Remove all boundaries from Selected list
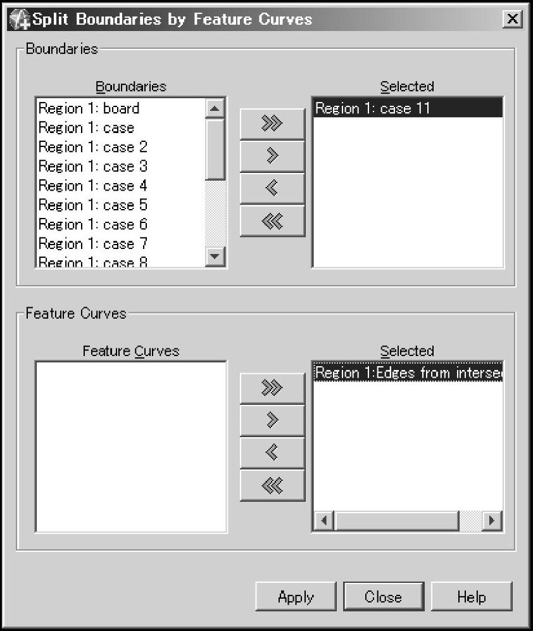 pos(272,220)
